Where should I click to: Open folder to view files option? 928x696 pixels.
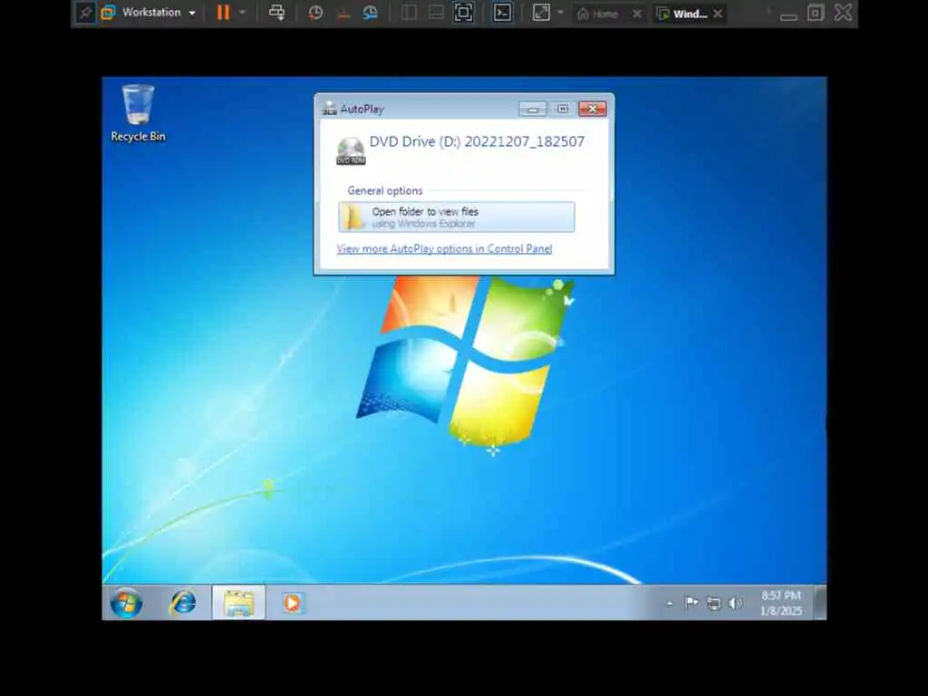click(457, 217)
